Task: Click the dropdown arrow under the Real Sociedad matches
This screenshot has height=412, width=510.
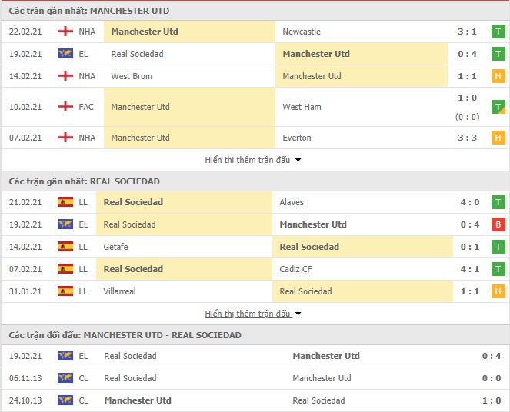Action: tap(298, 314)
